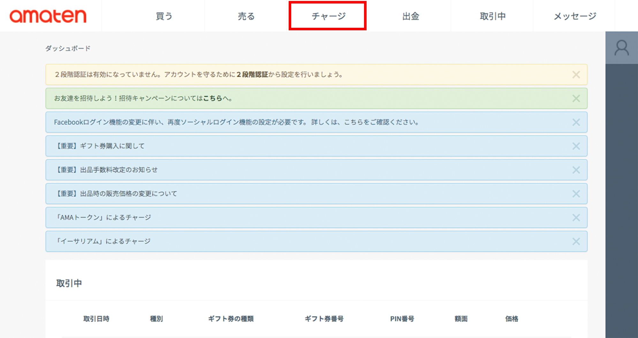Dismiss the 出品手数料改定のお知らせ notice

576,170
